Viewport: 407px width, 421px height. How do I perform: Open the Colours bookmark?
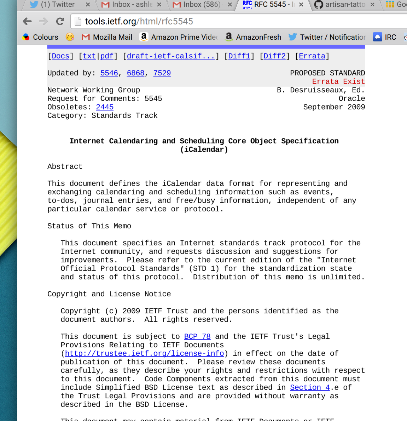pyautogui.click(x=40, y=37)
